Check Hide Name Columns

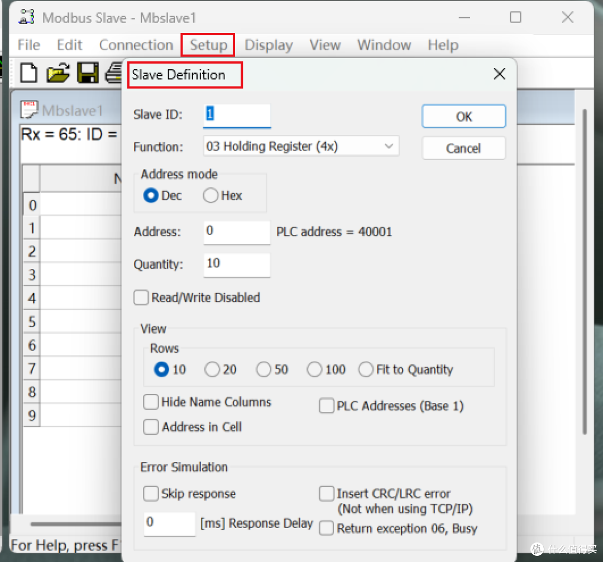point(151,402)
